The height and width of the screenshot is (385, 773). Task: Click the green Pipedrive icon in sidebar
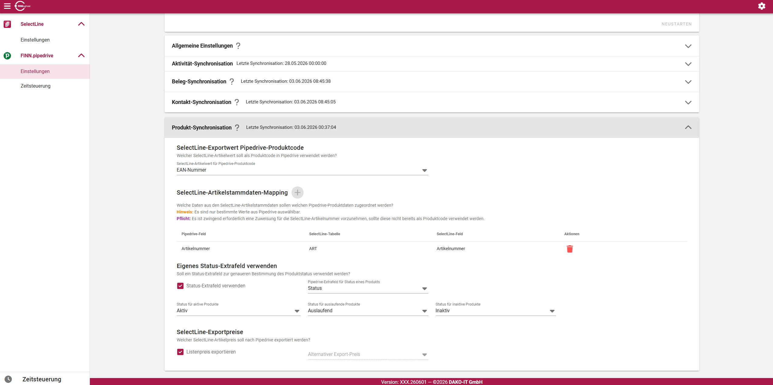(7, 56)
